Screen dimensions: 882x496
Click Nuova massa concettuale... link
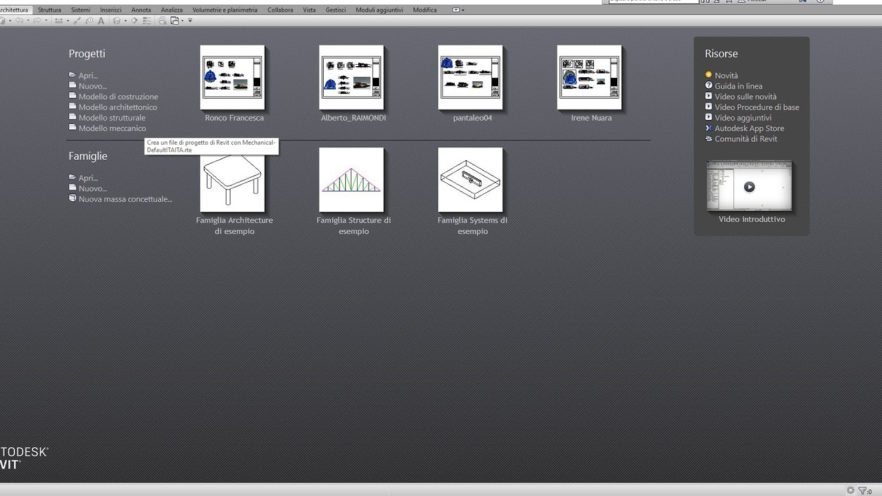(x=121, y=199)
